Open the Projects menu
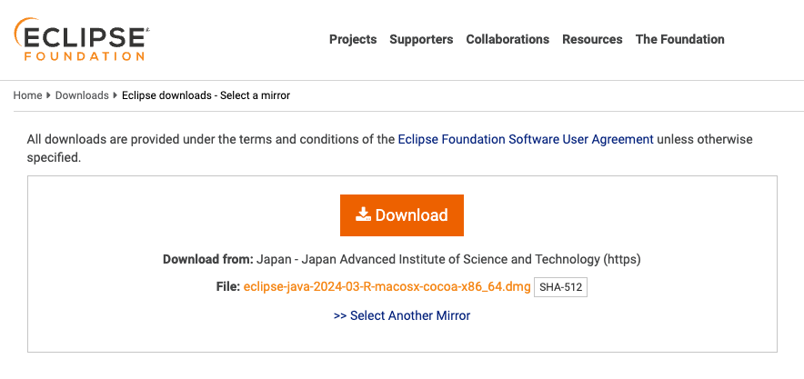 [x=353, y=39]
